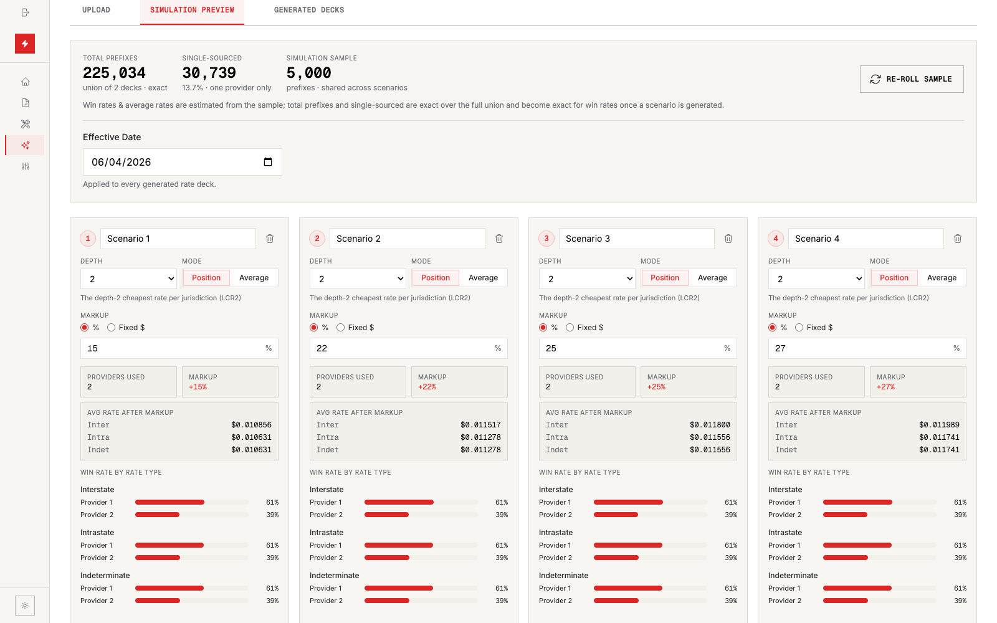Screen dimensions: 997x623
Task: Set Scenario 2 mode to Position
Action: (436, 278)
